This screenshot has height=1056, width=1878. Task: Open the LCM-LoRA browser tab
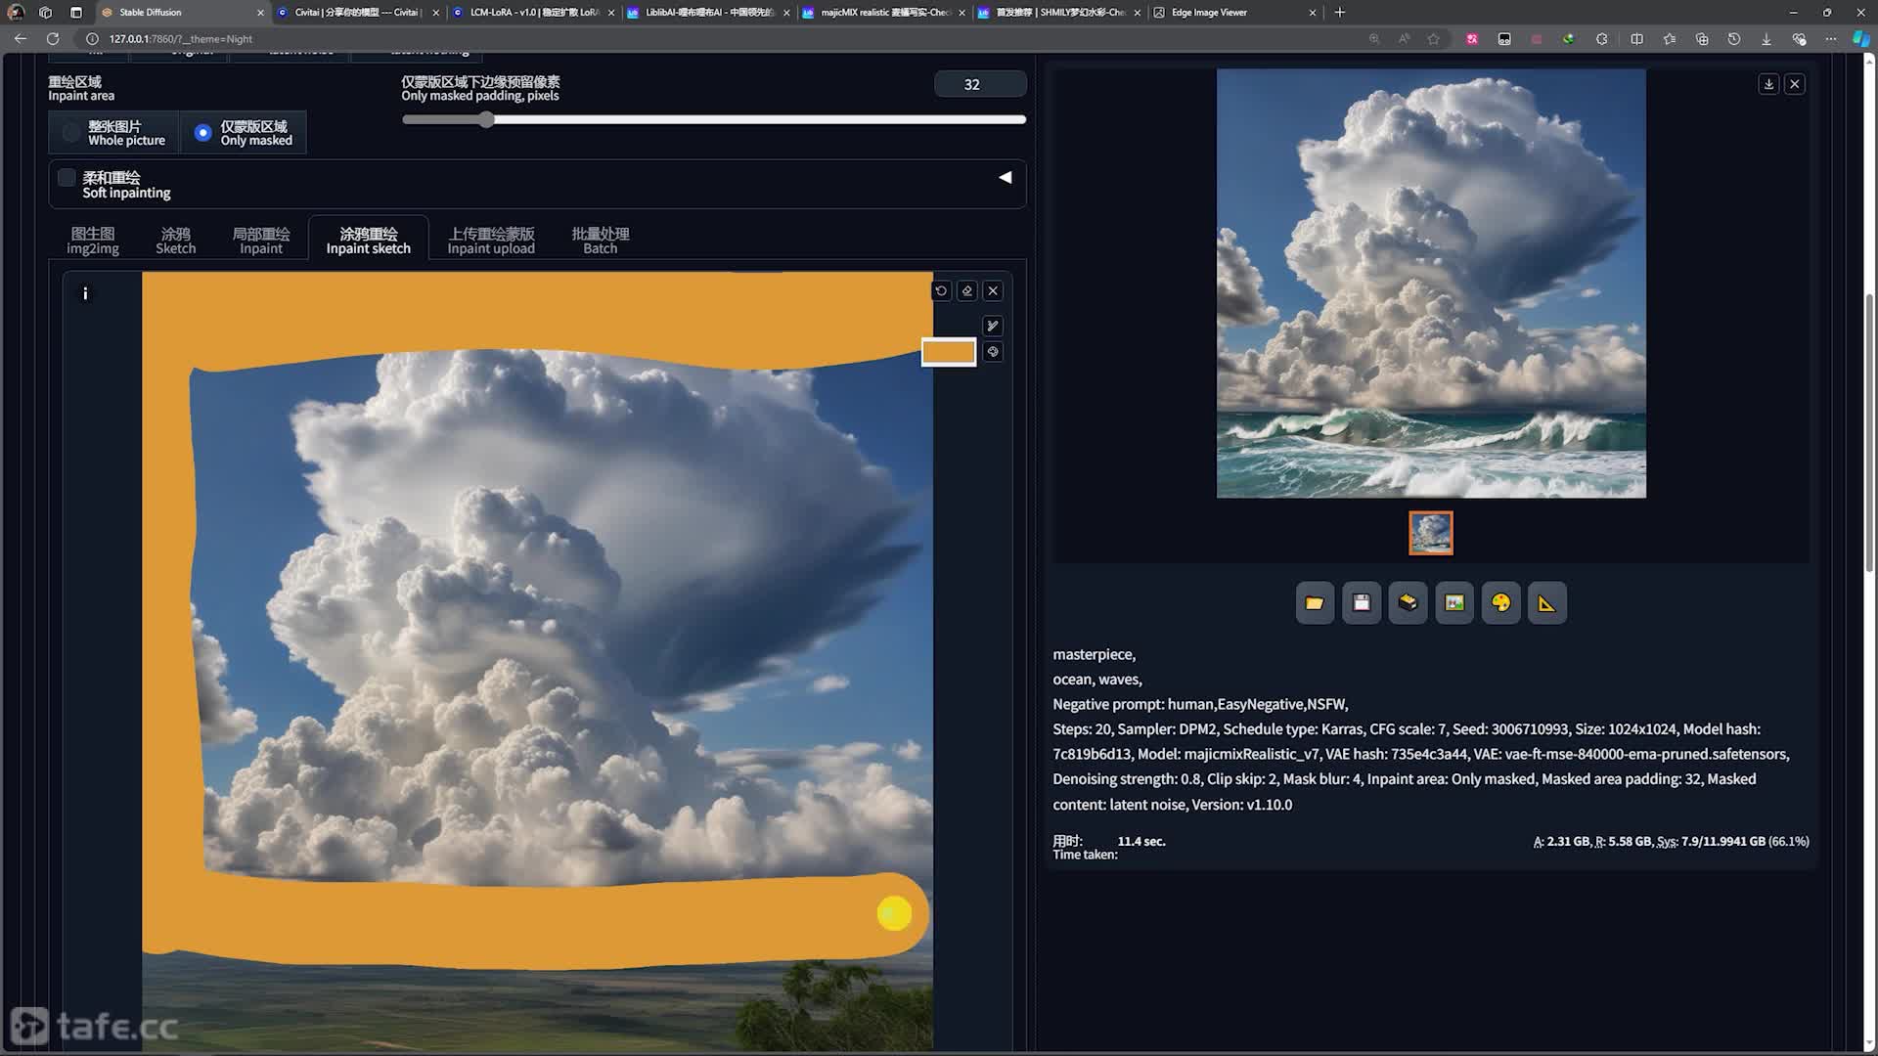click(x=533, y=13)
